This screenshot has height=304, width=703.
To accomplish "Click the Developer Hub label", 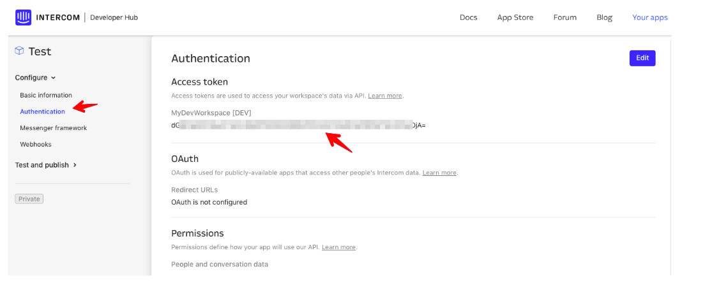I will coord(114,17).
